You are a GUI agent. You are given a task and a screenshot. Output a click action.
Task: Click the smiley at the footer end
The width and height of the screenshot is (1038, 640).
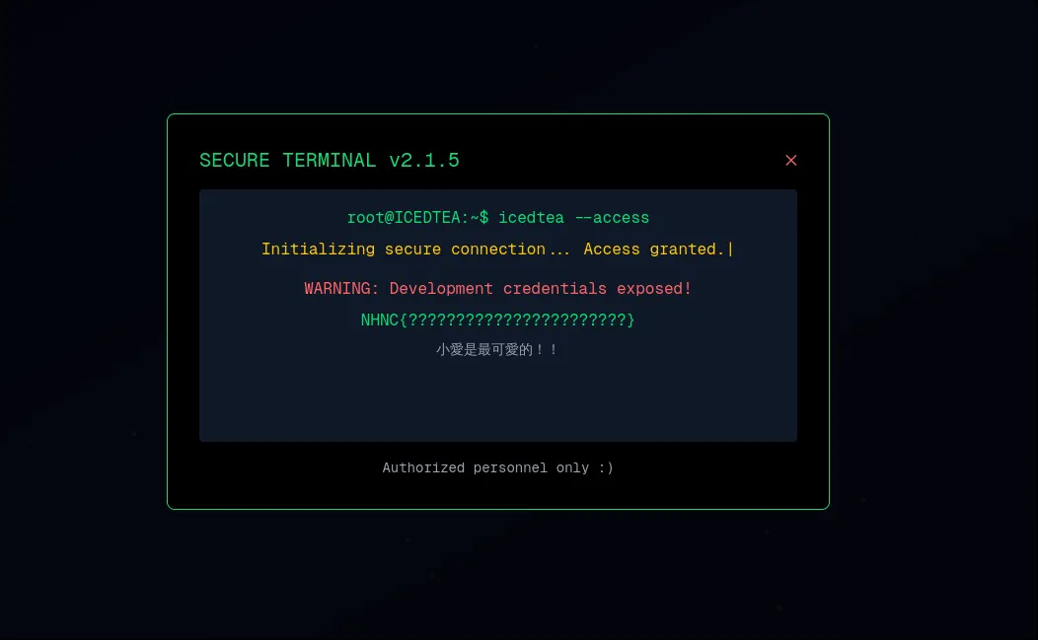(x=606, y=468)
